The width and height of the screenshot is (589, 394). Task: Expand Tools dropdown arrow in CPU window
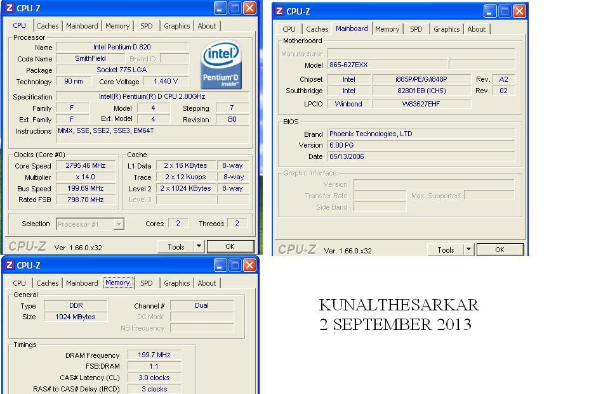point(199,246)
